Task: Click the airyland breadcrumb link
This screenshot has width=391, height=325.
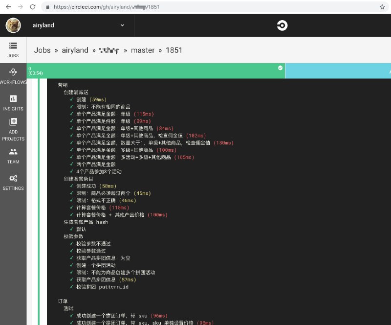Action: (x=75, y=50)
